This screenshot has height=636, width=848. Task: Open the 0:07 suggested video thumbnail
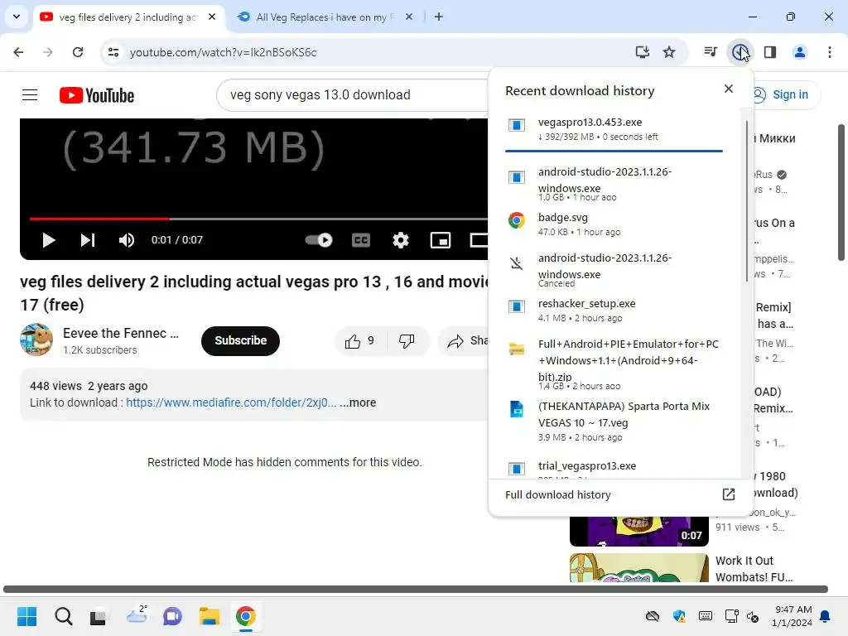tap(638, 531)
